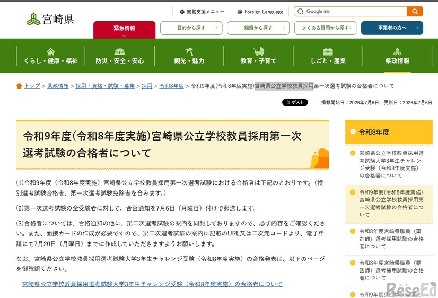Viewport: 438px width, 298px height.
Task: Go to トップ in the breadcrumb
Action: pos(32,86)
